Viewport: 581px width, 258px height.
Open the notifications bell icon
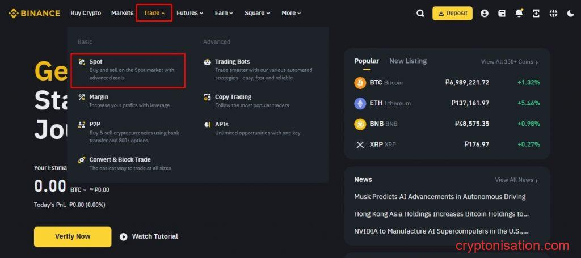click(x=519, y=13)
